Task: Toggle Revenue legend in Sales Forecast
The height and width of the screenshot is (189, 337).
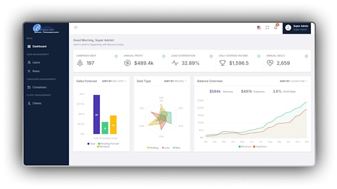Action: 104,146
